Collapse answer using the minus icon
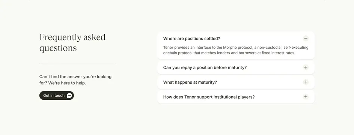The image size is (354, 135). click(x=306, y=38)
